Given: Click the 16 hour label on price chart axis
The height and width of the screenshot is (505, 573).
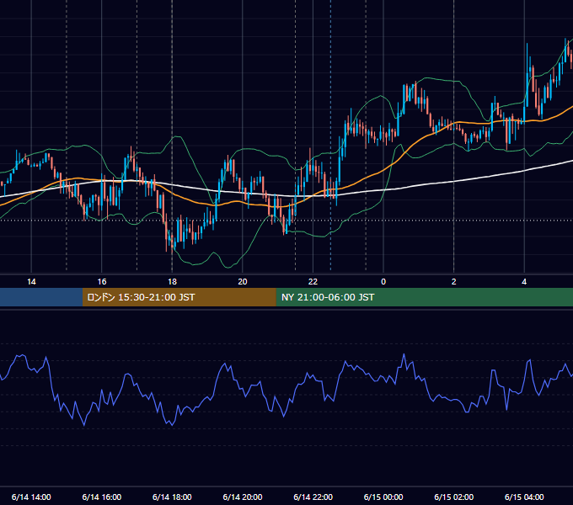Looking at the screenshot, I should click(x=102, y=282).
